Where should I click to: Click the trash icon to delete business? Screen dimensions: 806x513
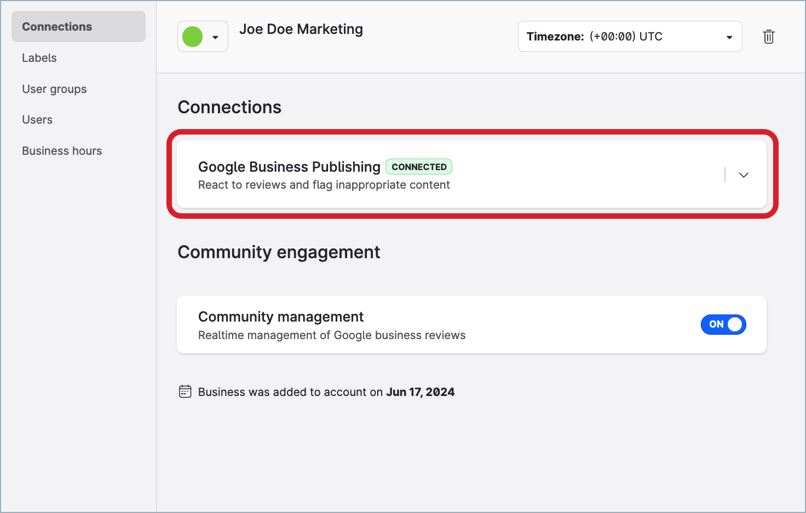(x=768, y=37)
